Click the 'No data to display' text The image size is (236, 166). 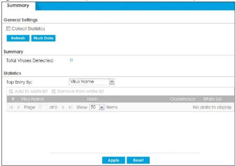point(212,107)
